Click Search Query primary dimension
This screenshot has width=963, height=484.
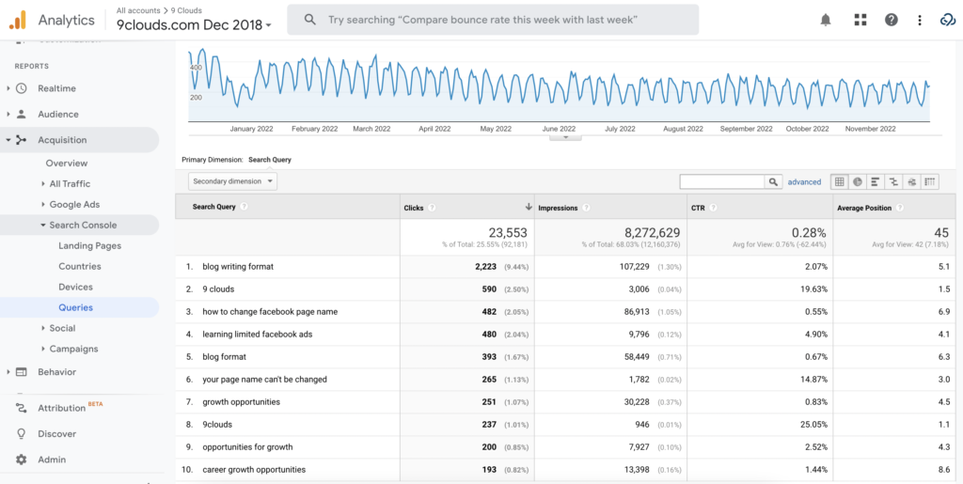[270, 160]
